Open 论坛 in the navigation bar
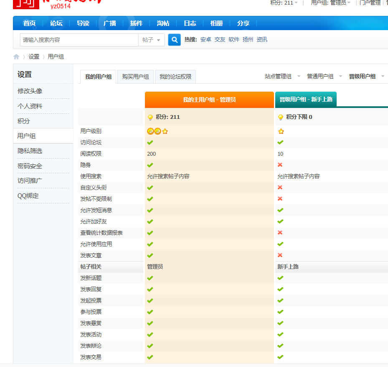 pos(56,23)
